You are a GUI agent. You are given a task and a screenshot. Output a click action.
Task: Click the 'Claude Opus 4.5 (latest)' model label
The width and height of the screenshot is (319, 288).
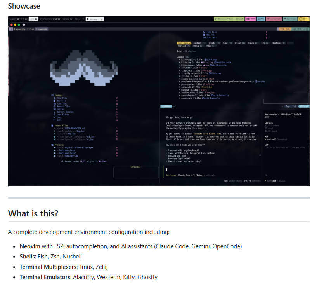[191, 175]
